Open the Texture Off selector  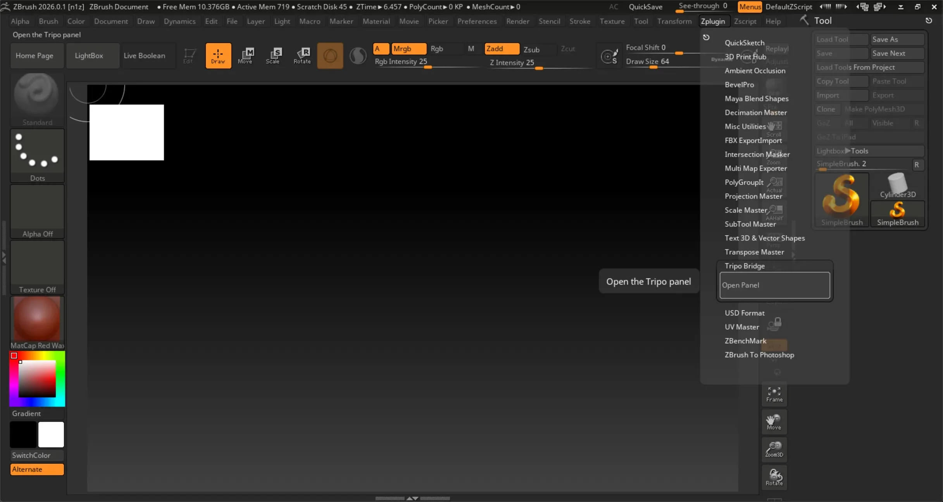click(x=37, y=267)
